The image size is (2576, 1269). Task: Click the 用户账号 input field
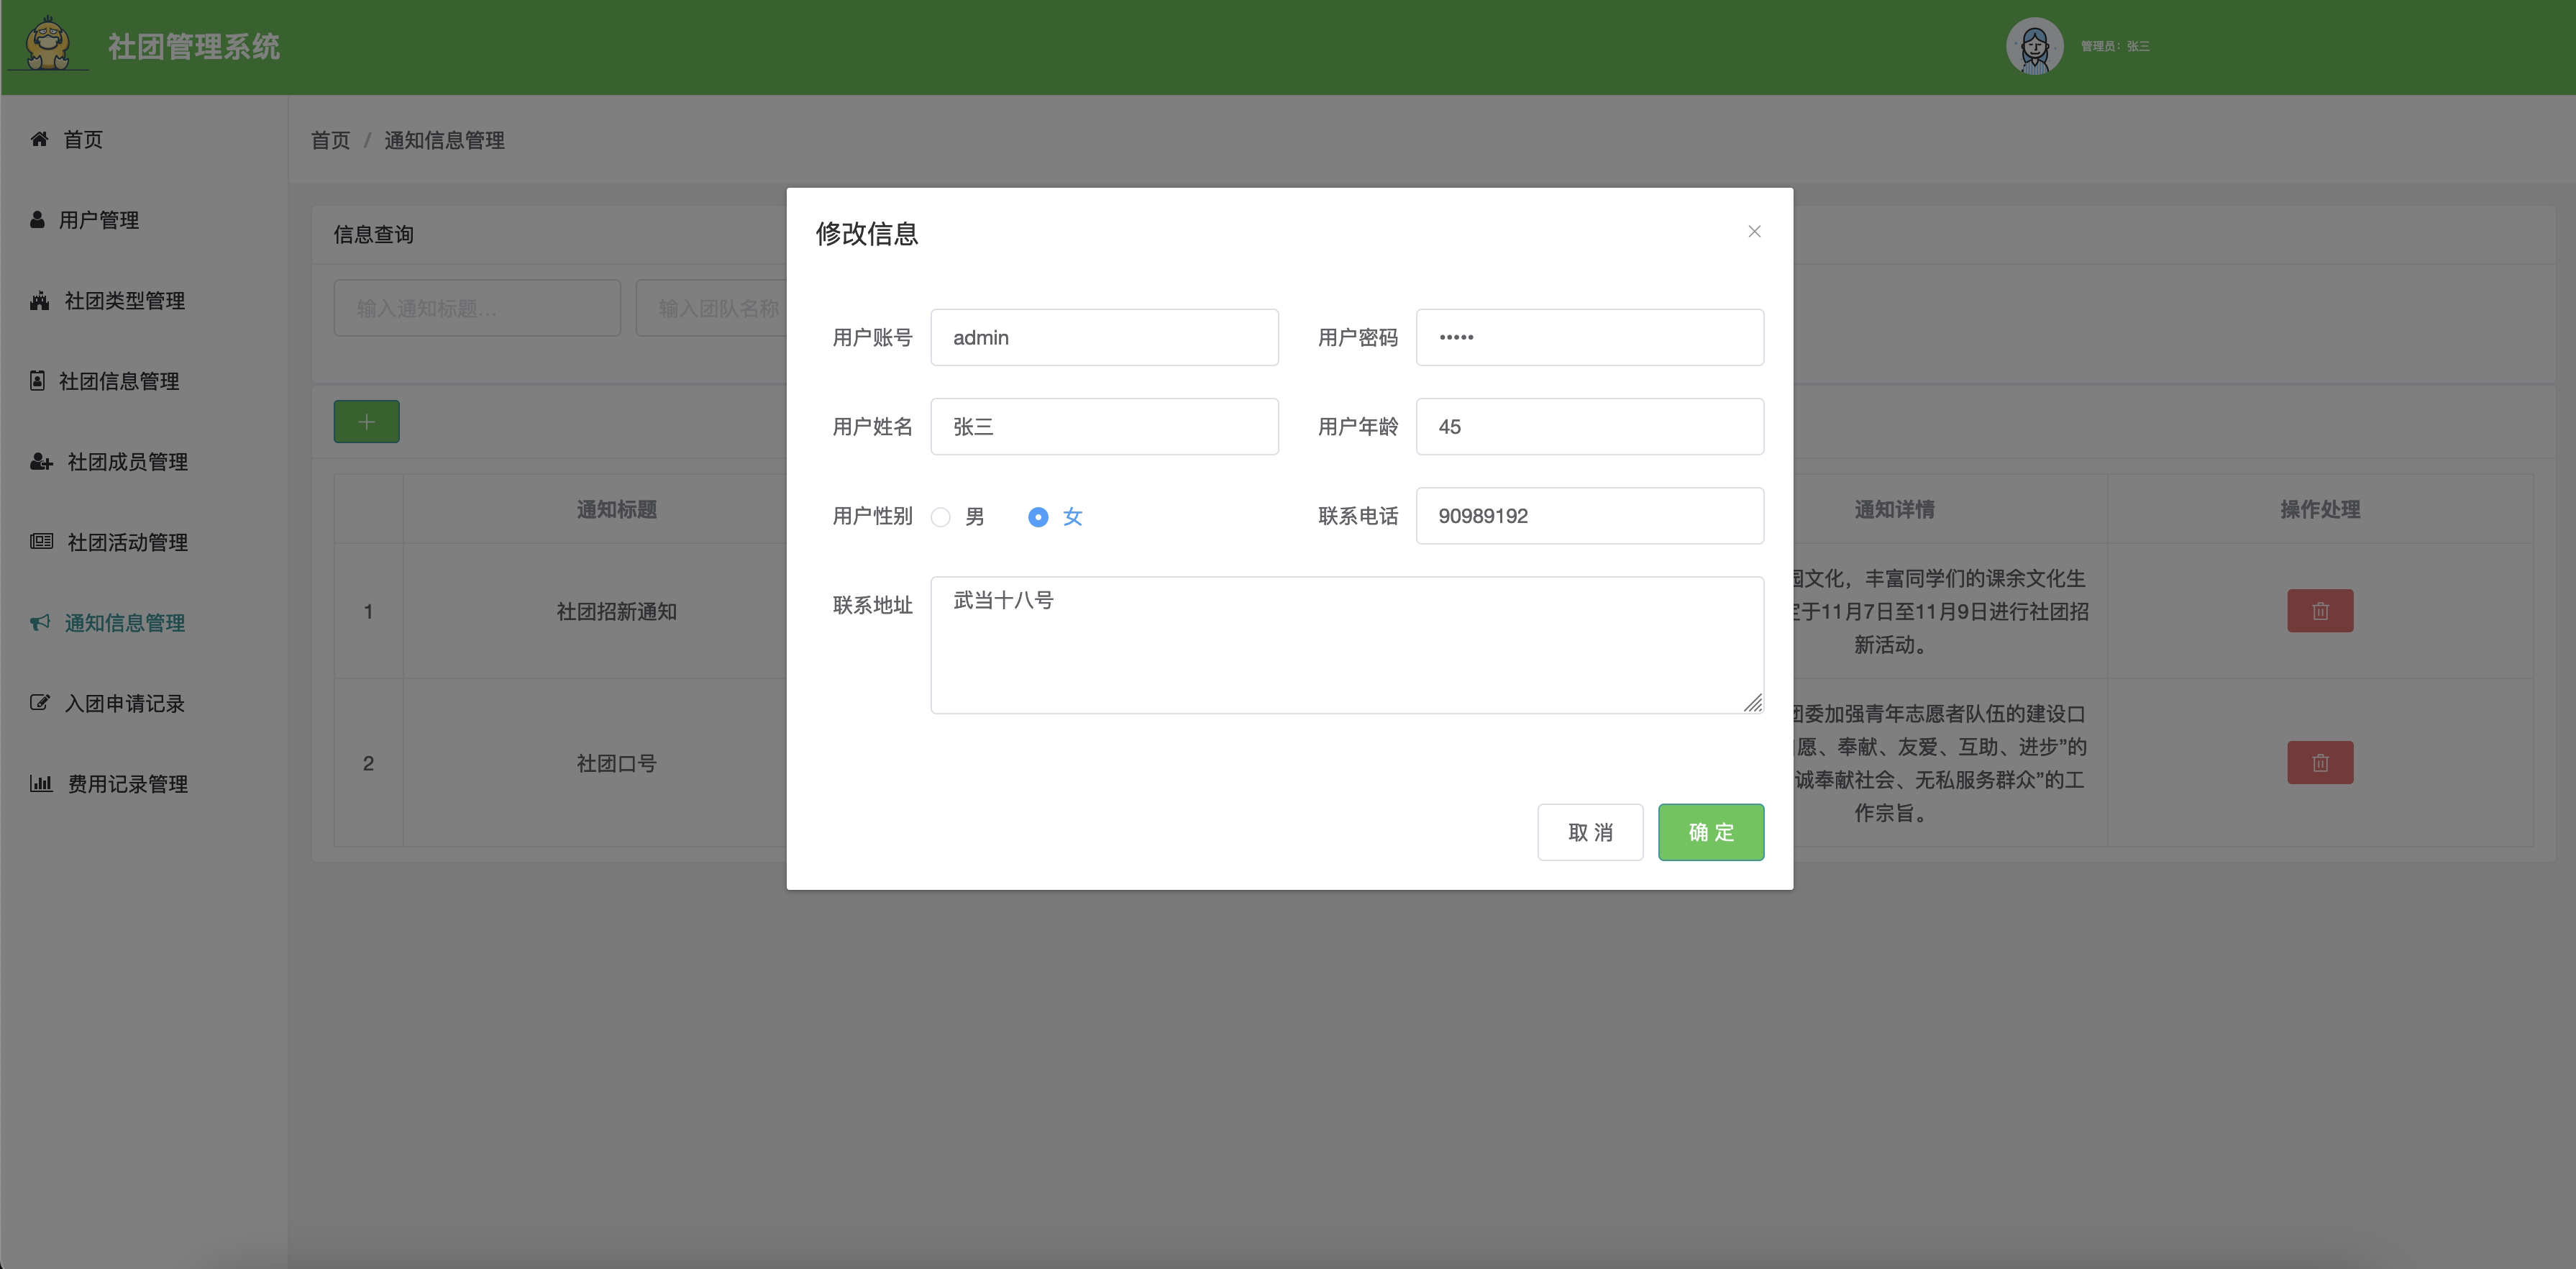tap(1104, 338)
